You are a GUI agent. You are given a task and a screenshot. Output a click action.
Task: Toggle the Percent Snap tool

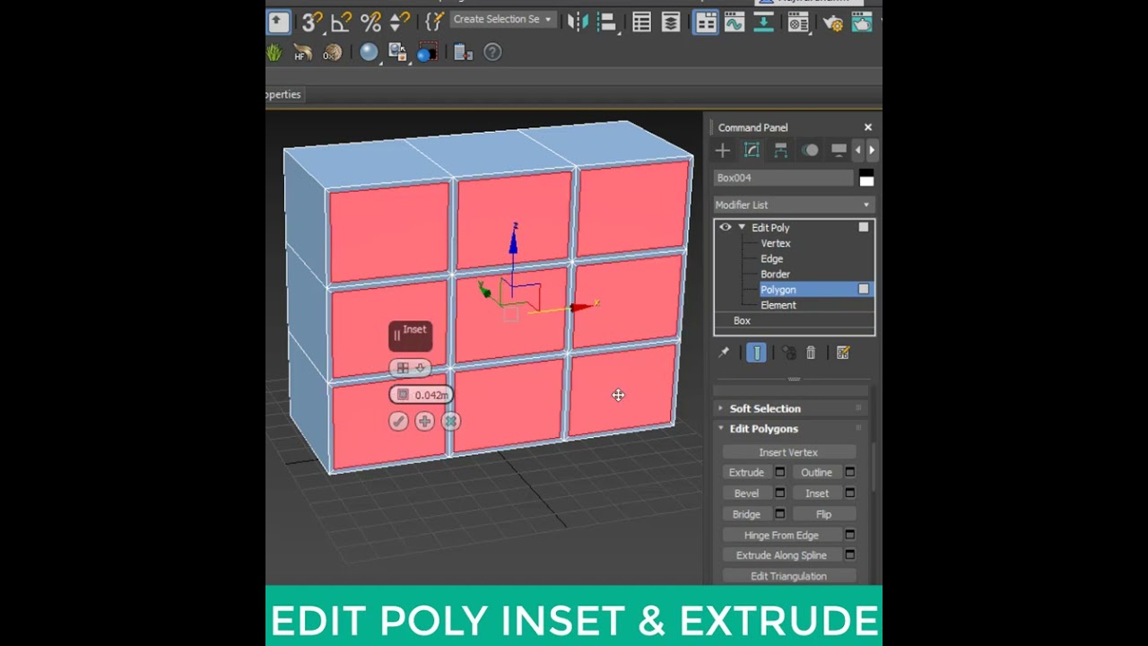[x=370, y=22]
